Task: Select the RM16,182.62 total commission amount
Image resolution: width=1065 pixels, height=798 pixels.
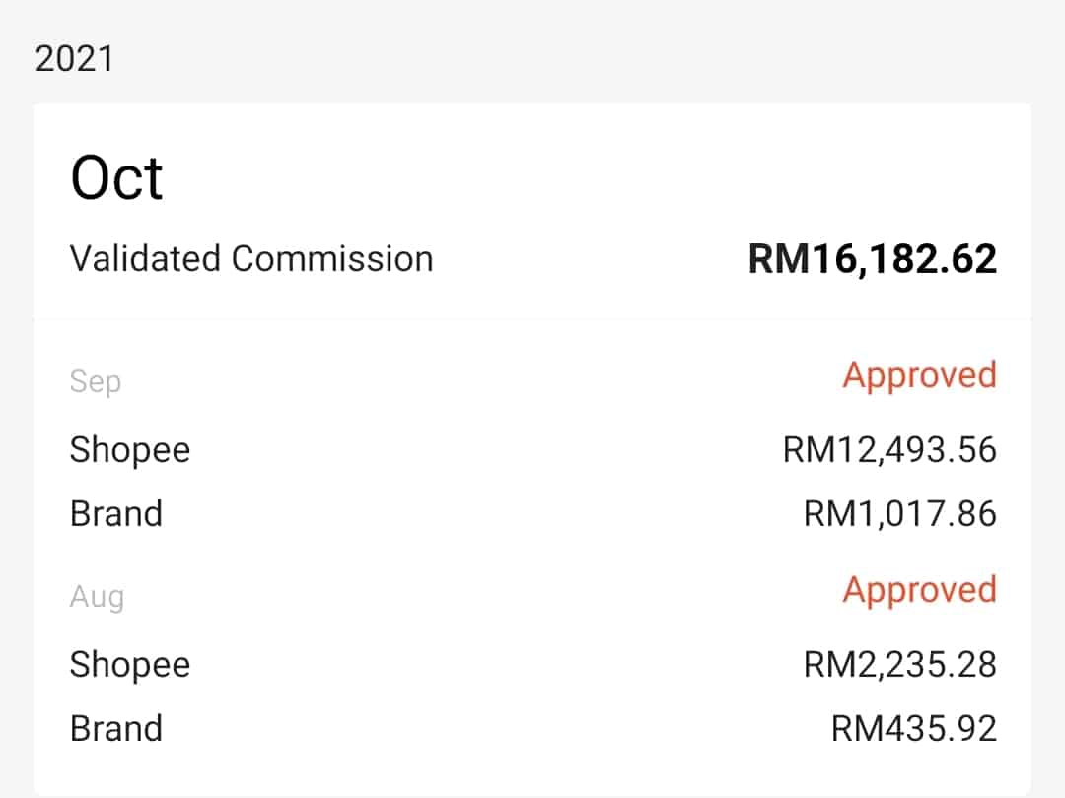Action: click(873, 259)
